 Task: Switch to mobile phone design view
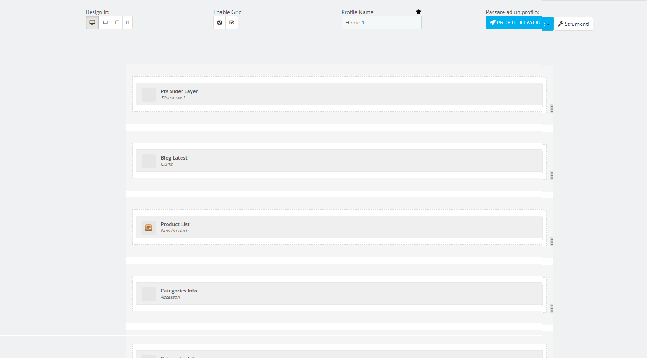[128, 23]
